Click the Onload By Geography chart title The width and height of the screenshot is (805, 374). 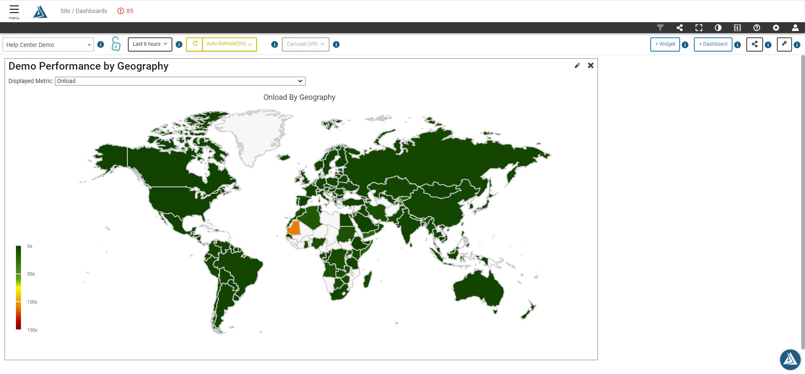299,97
